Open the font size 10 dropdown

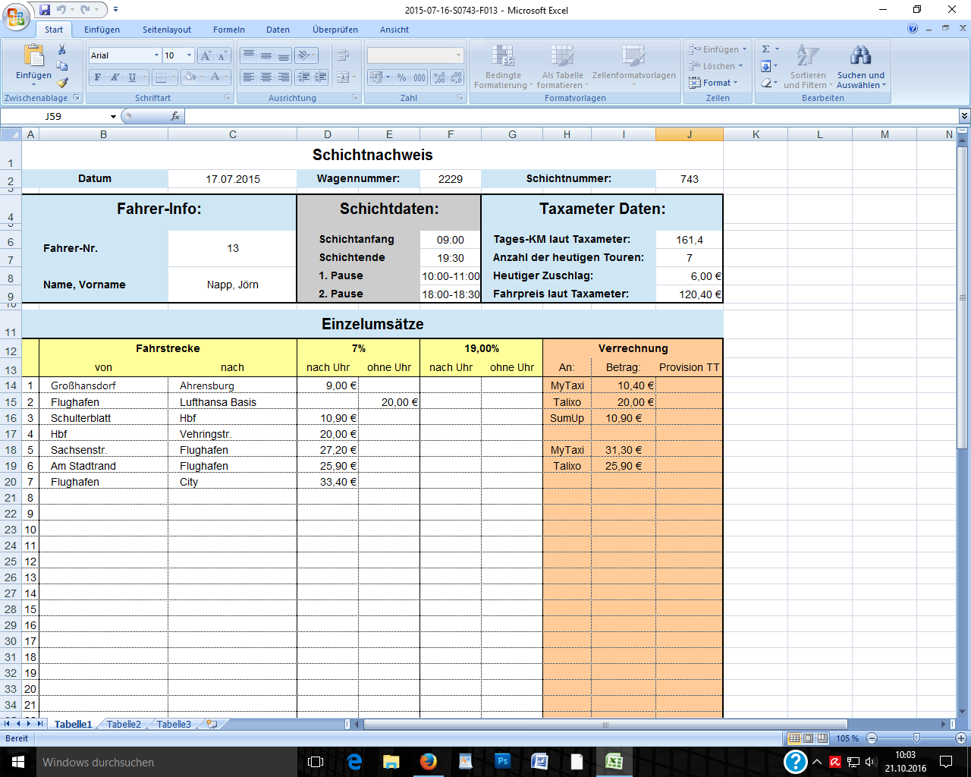coord(190,55)
